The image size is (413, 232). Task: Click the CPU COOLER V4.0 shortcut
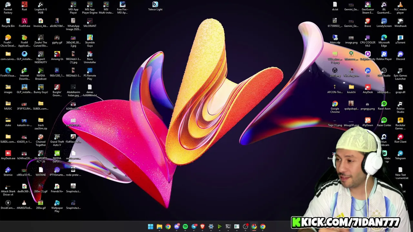click(368, 41)
